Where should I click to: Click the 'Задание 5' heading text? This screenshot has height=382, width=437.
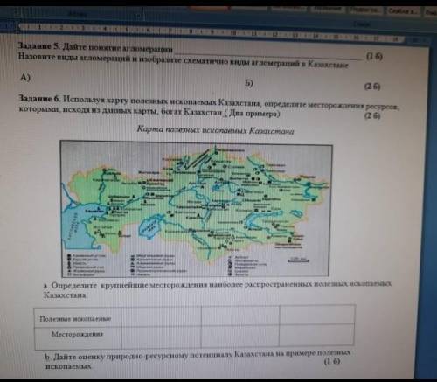point(38,46)
